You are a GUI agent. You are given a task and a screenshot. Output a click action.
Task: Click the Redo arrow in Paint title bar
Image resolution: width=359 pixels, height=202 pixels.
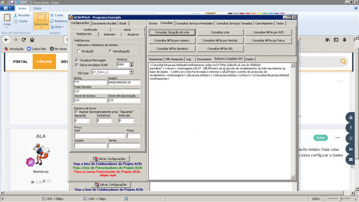(x=23, y=2)
